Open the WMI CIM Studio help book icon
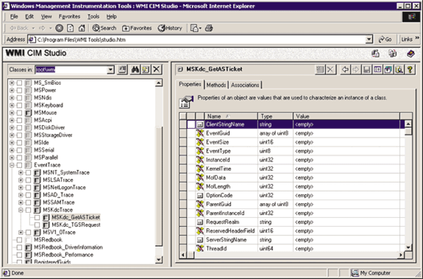Screen dimensions: 423x279 (411, 54)
